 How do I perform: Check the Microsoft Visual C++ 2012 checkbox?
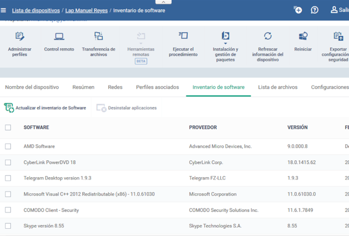pyautogui.click(x=8, y=194)
